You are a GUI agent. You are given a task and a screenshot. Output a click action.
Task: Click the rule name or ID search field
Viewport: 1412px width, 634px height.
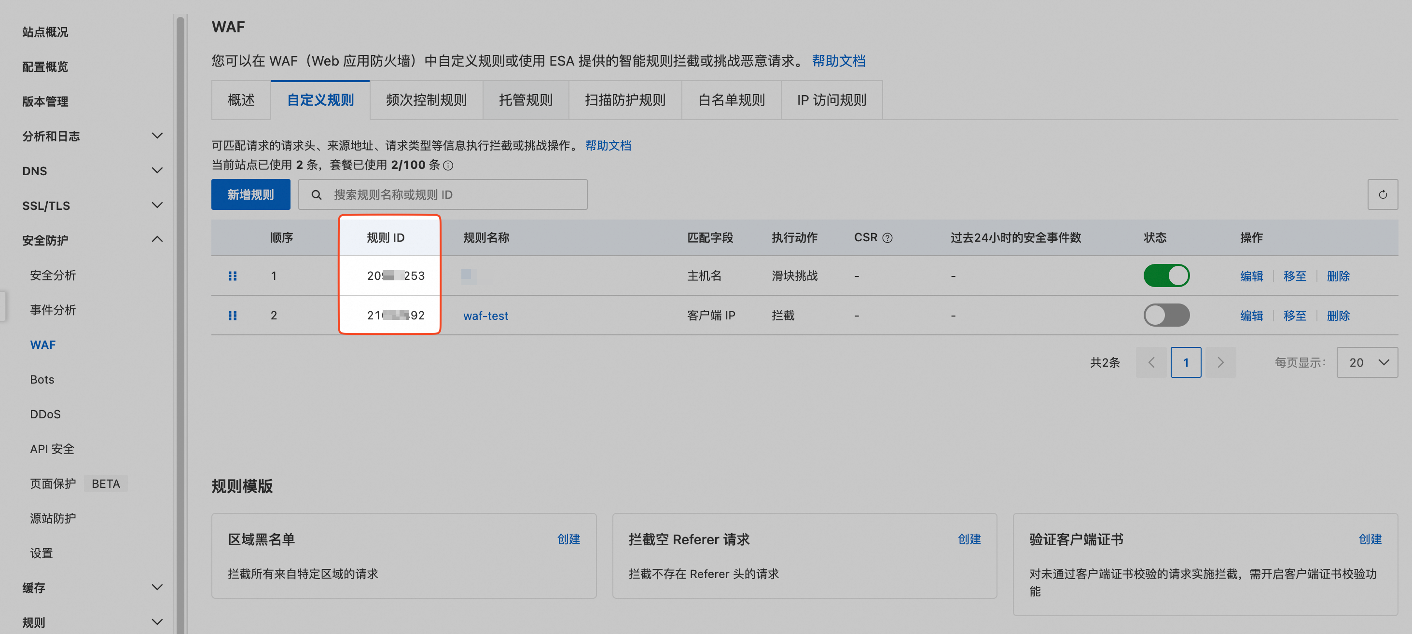point(455,194)
